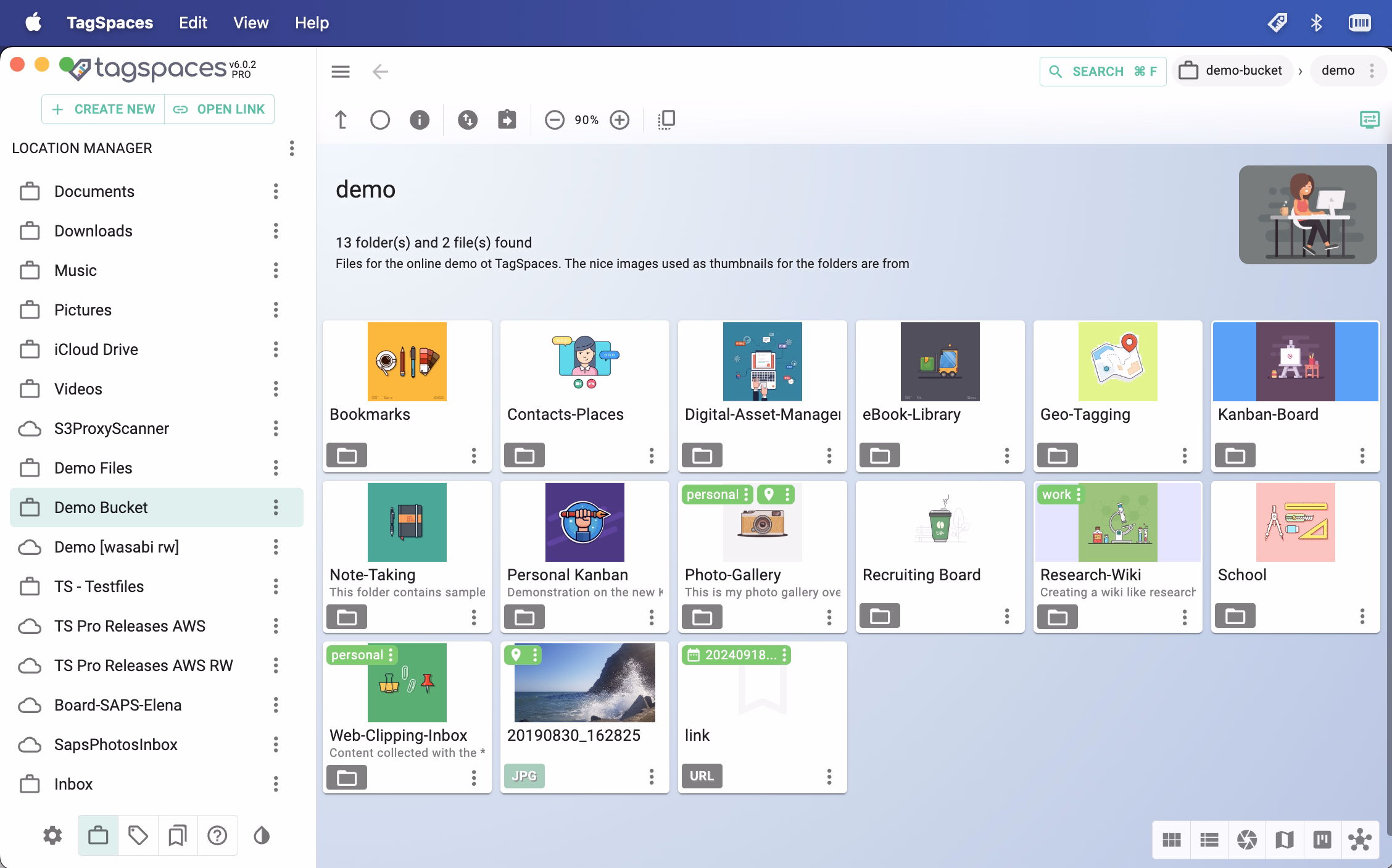The height and width of the screenshot is (868, 1392).
Task: Open the View menu in the menu bar
Action: point(251,23)
